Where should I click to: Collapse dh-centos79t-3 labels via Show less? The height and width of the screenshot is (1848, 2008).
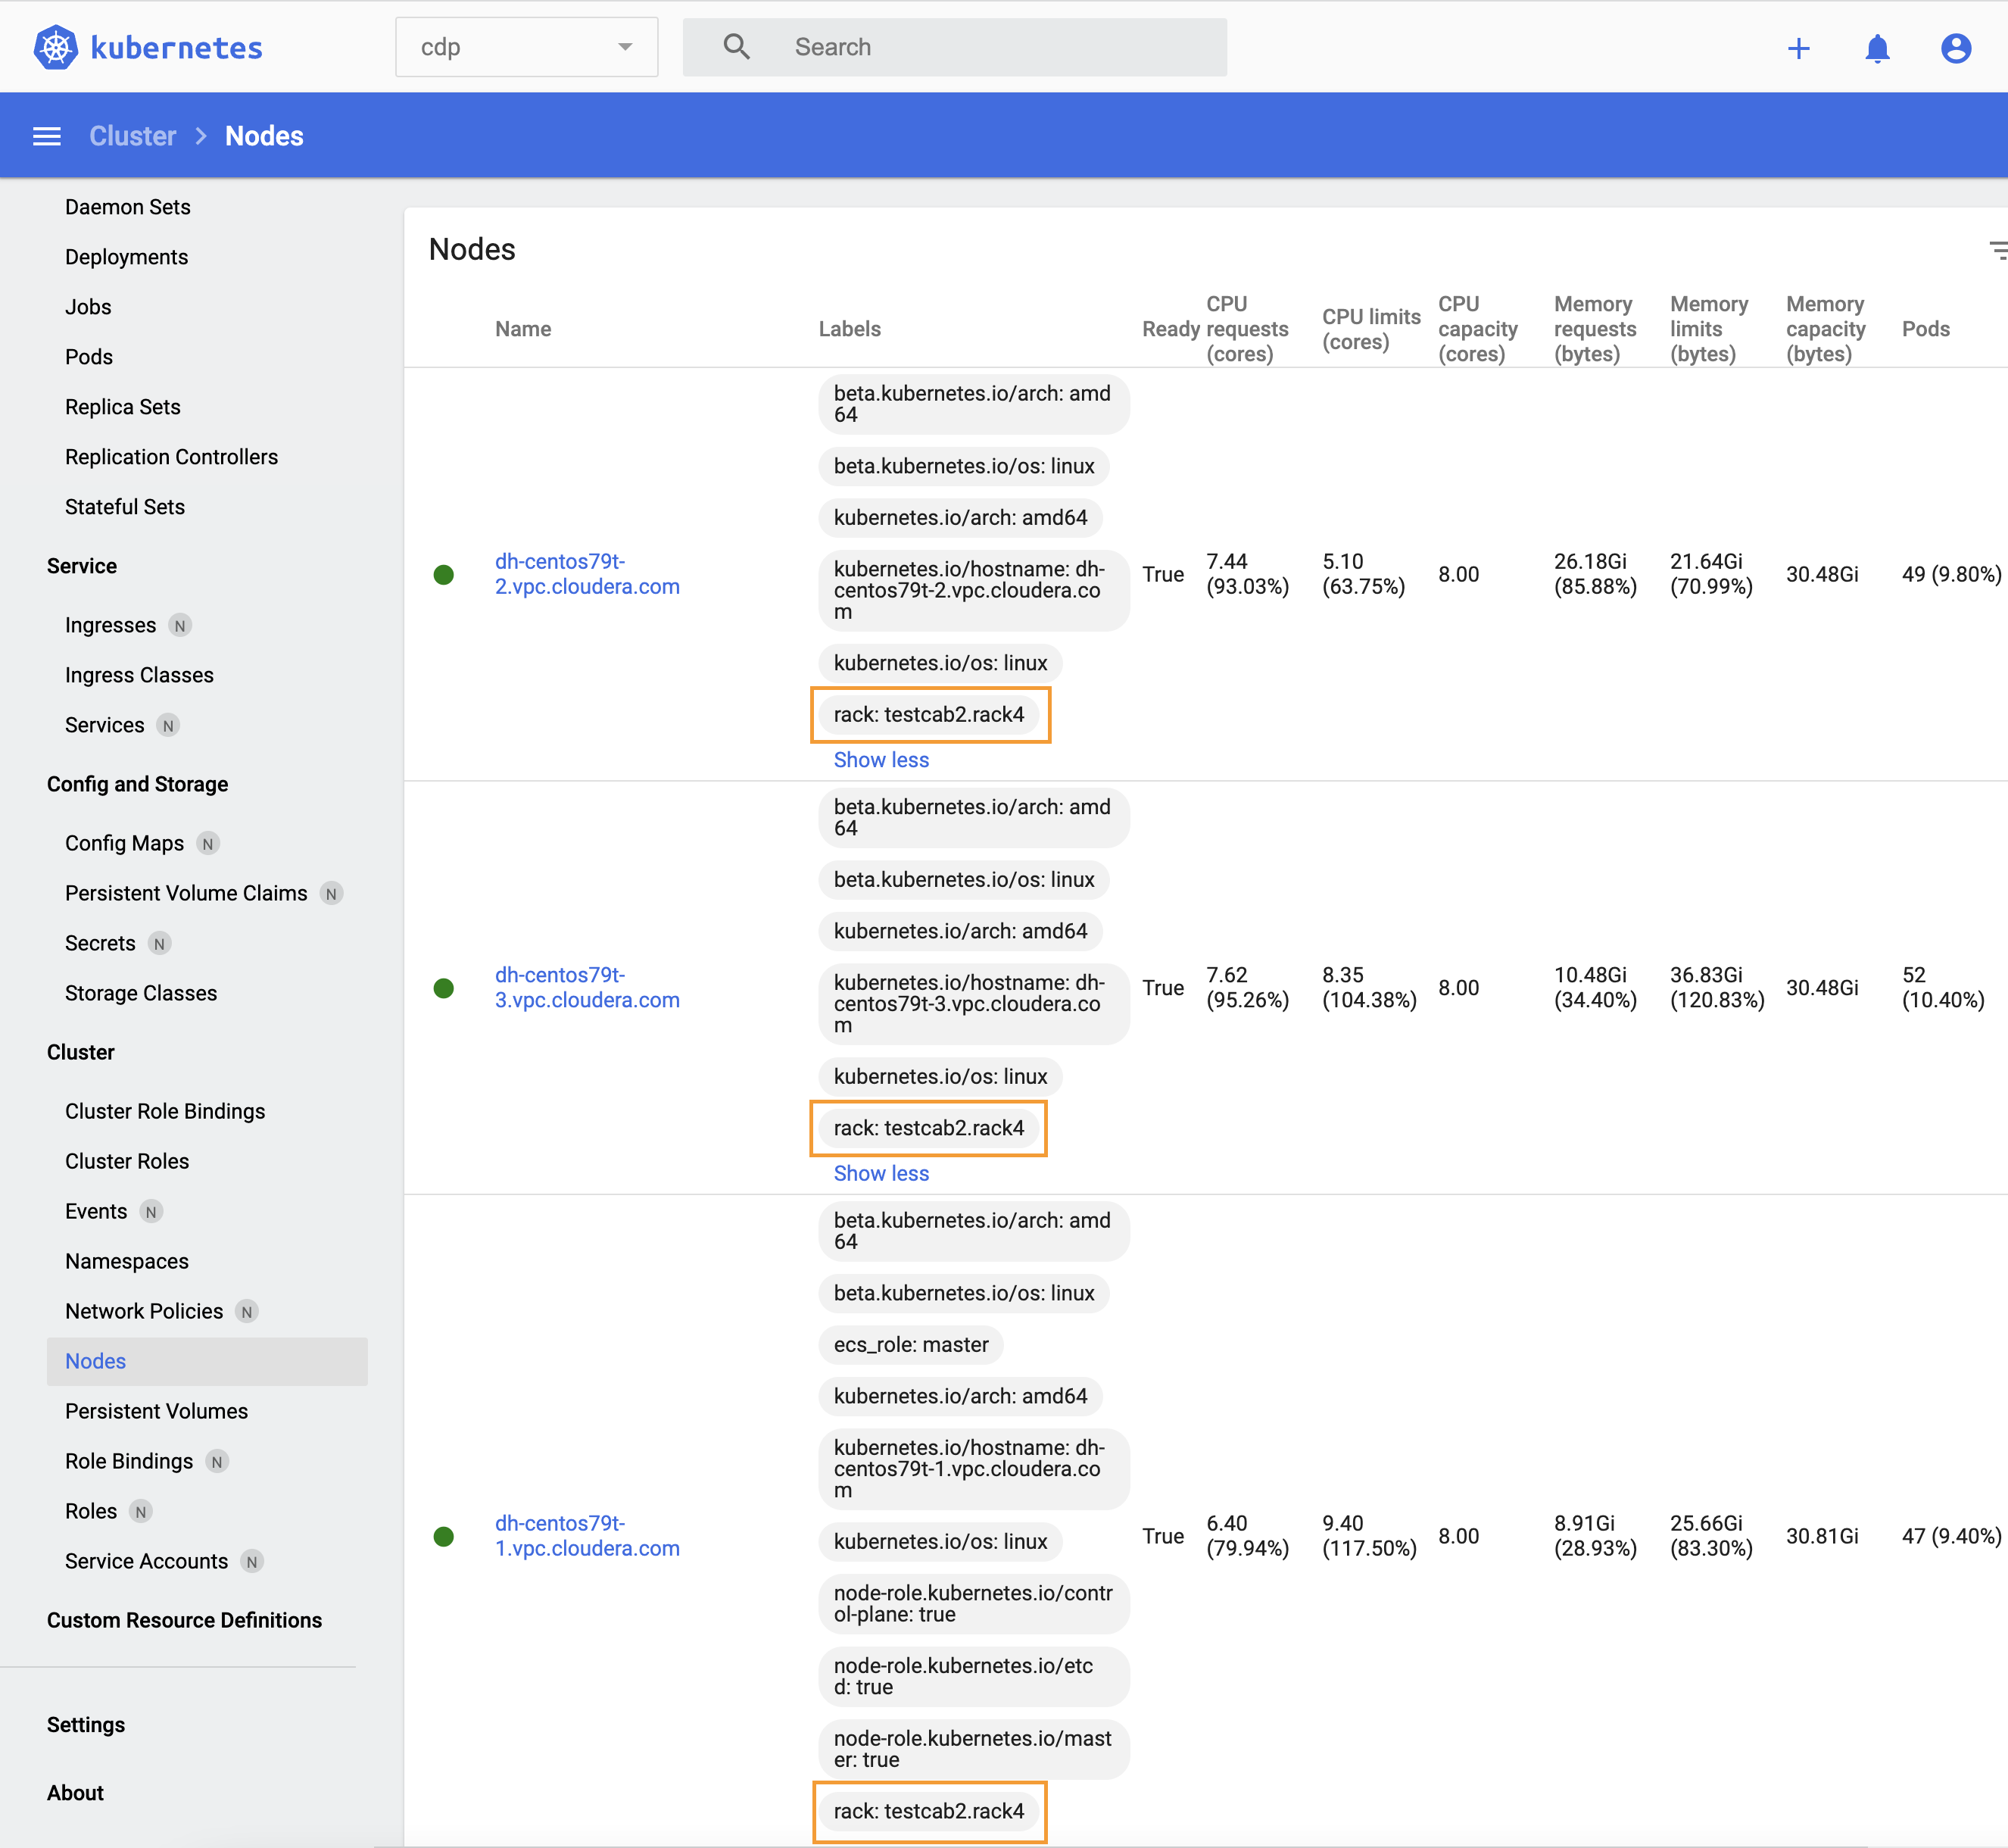point(881,1173)
